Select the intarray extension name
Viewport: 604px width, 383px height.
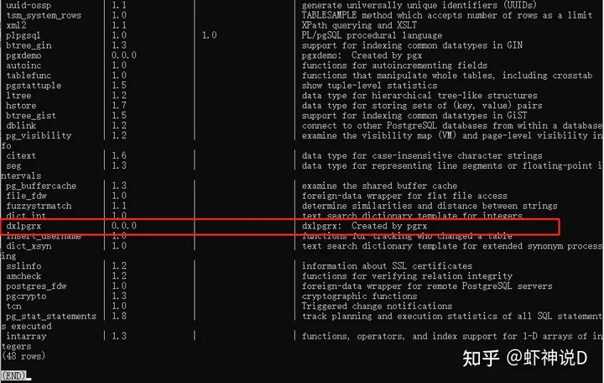26,336
